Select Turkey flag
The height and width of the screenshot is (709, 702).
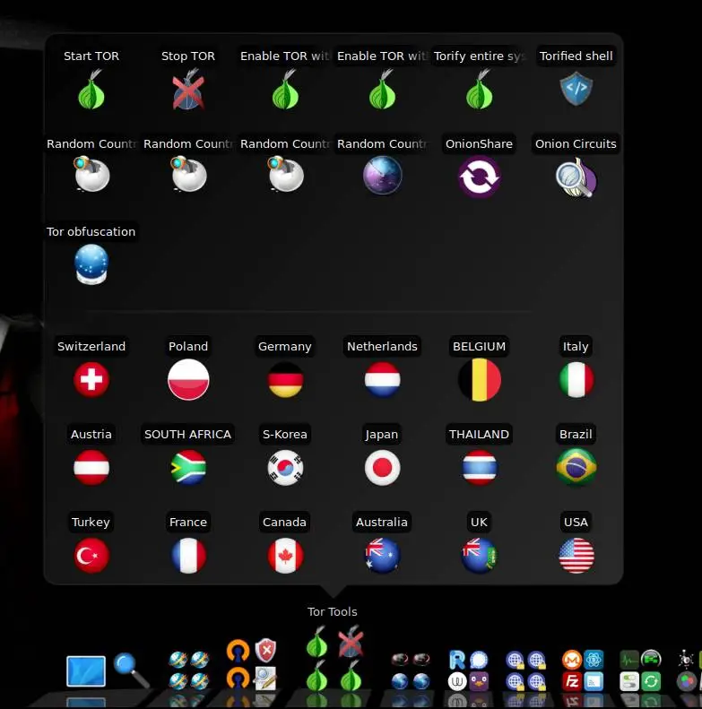(x=91, y=555)
